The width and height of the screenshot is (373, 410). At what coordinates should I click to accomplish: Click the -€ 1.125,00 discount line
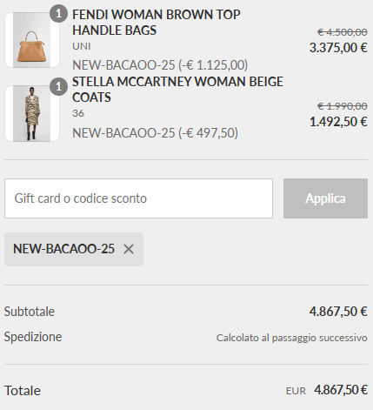(x=160, y=64)
